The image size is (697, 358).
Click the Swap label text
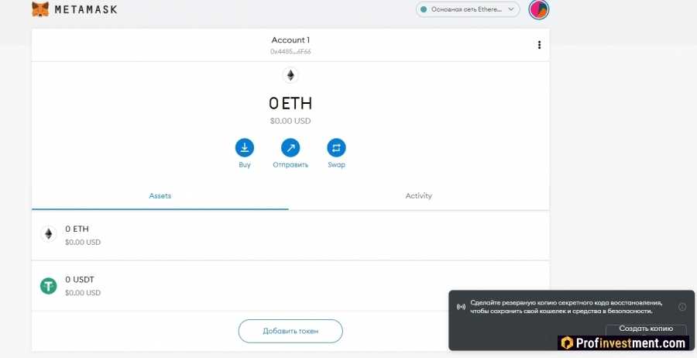tap(337, 164)
